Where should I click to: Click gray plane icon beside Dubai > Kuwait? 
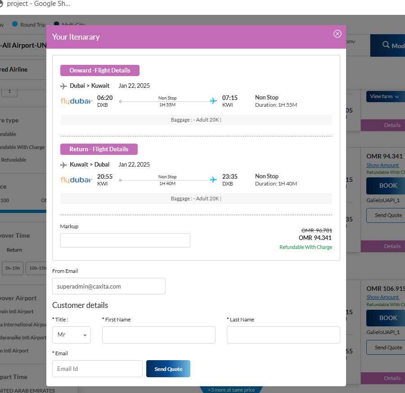tap(63, 86)
